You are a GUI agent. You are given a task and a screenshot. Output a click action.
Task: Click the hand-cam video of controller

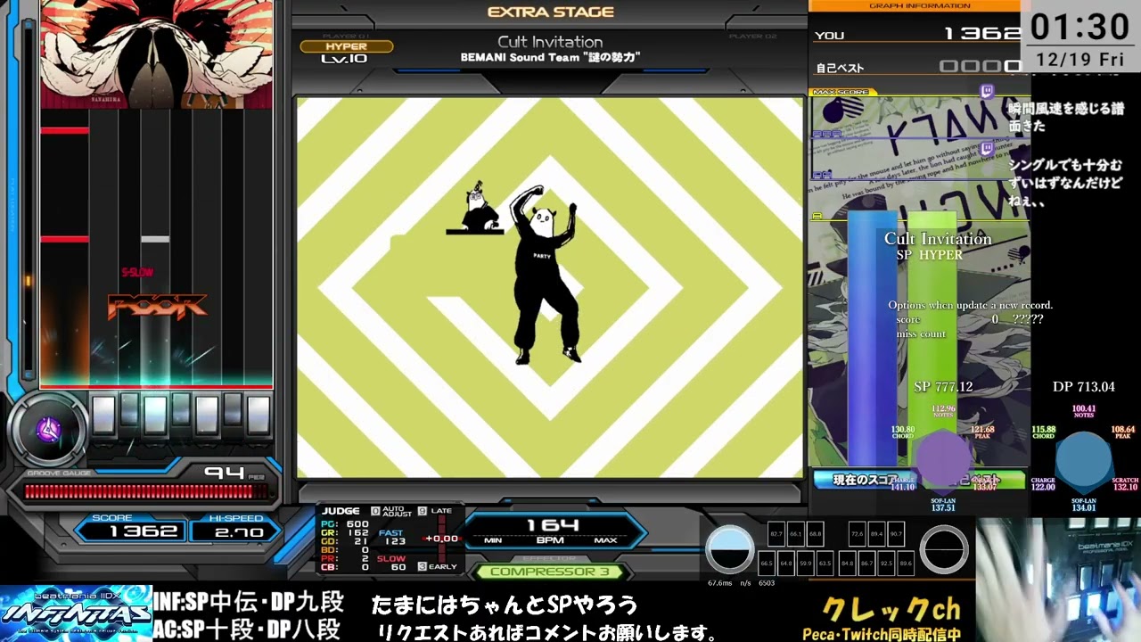1058,580
